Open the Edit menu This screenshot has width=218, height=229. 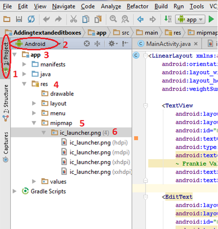point(23,7)
